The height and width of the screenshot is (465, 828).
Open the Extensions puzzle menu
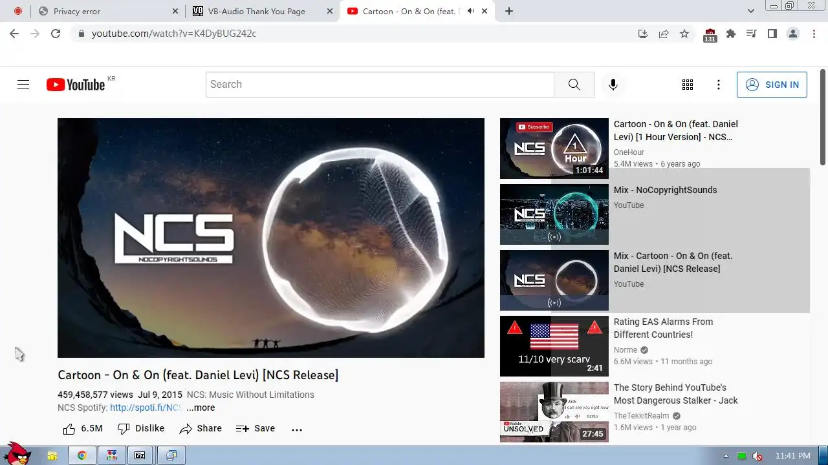click(x=731, y=34)
